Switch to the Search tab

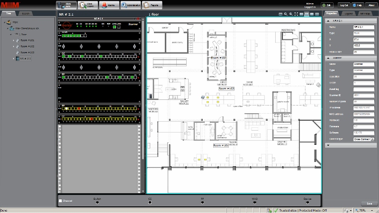(26, 14)
